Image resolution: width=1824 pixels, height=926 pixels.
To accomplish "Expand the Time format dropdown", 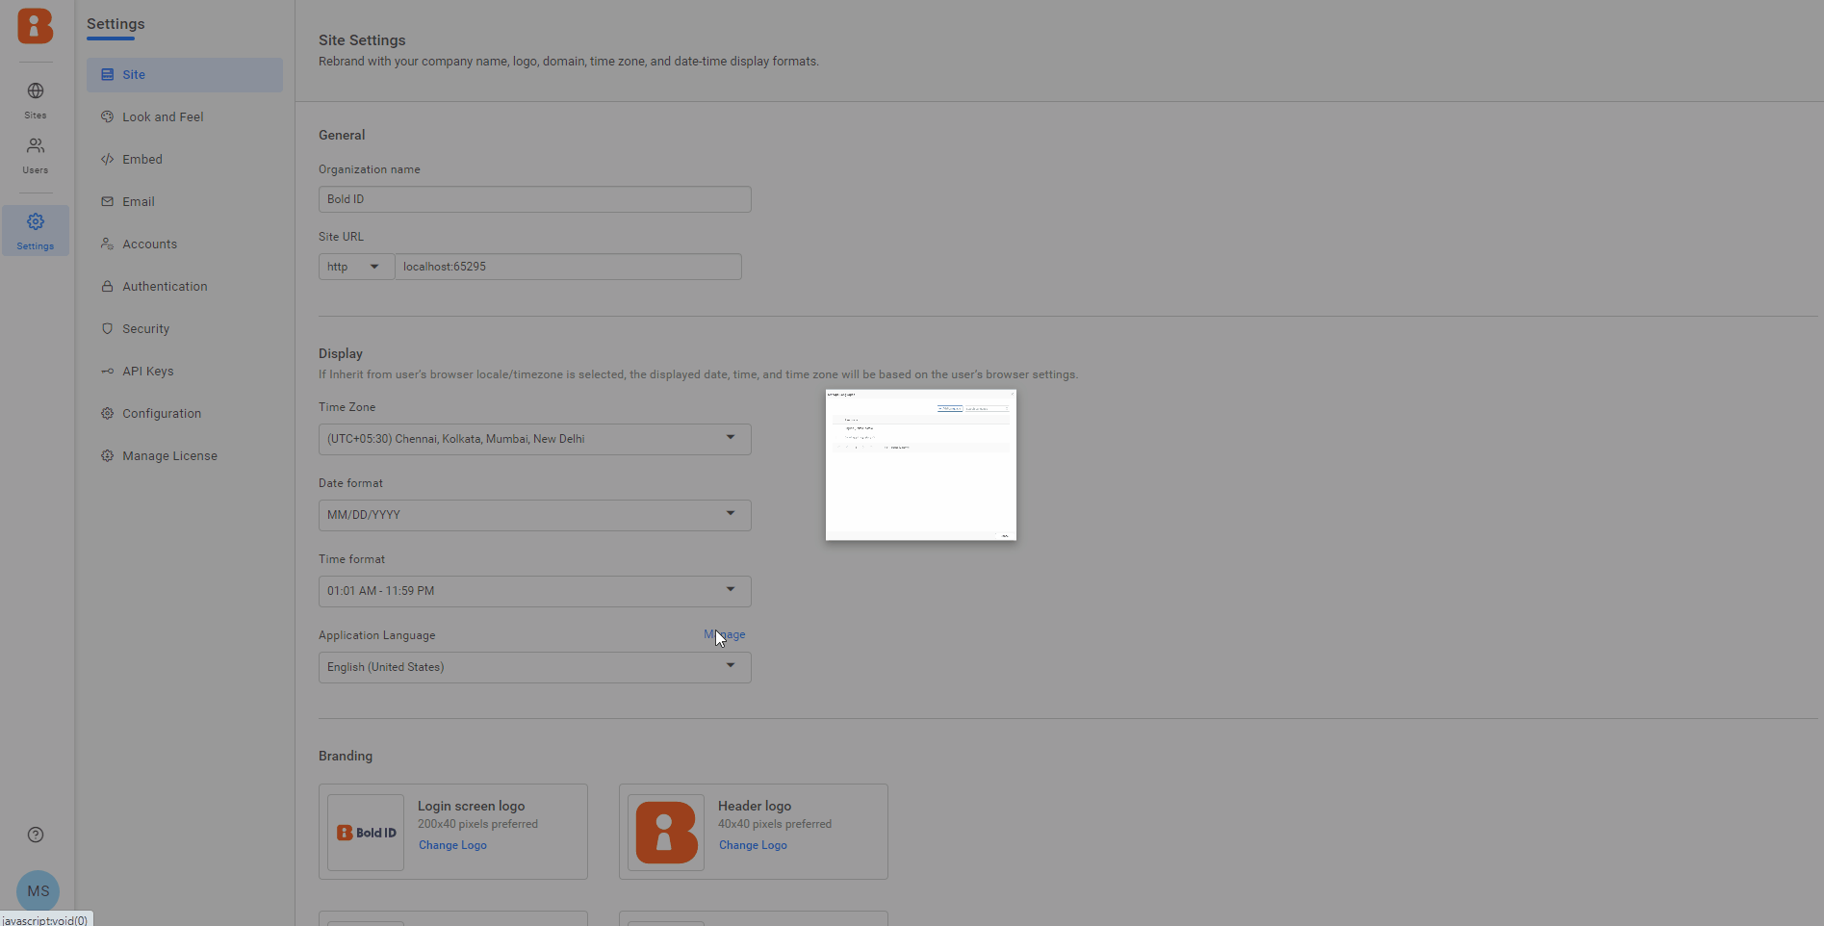I will pyautogui.click(x=534, y=591).
